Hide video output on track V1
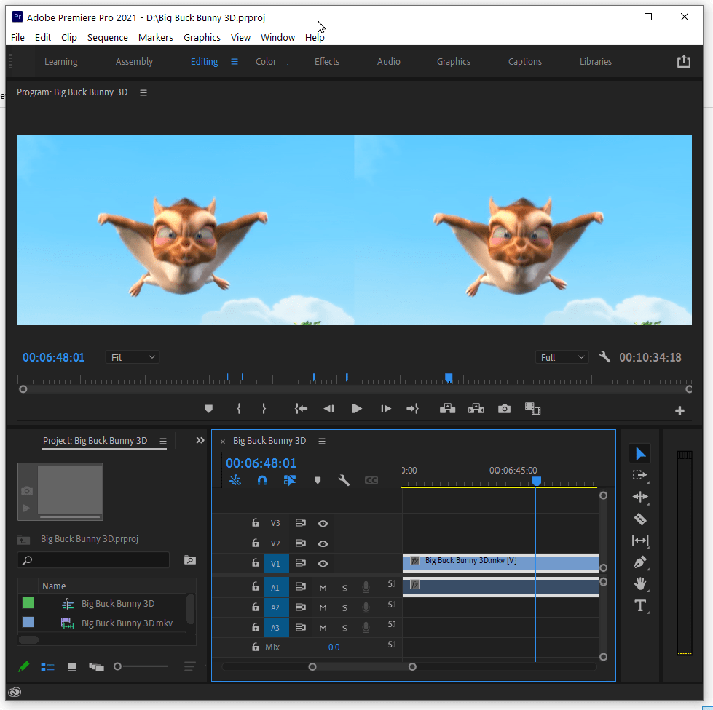 click(x=323, y=563)
